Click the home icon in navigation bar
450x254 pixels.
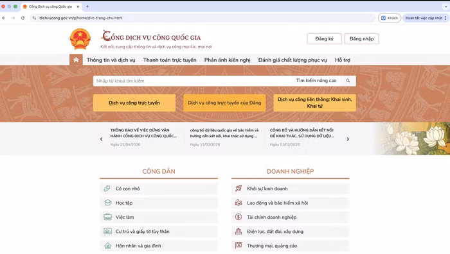pyautogui.click(x=76, y=60)
